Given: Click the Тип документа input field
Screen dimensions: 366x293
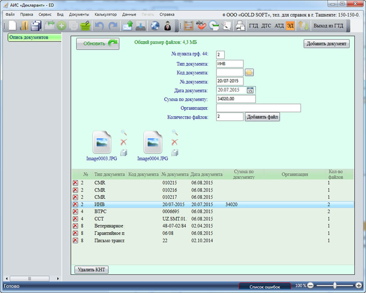Looking at the screenshot, I should tap(230, 64).
